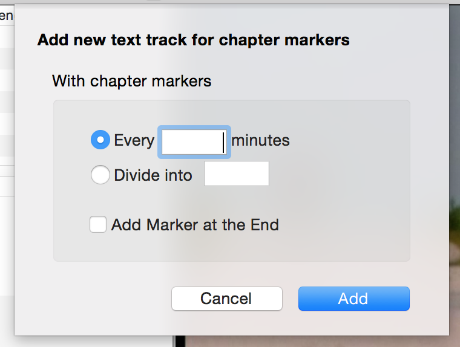The image size is (460, 347).
Task: Confirm with the blue Add button
Action: coord(354,299)
